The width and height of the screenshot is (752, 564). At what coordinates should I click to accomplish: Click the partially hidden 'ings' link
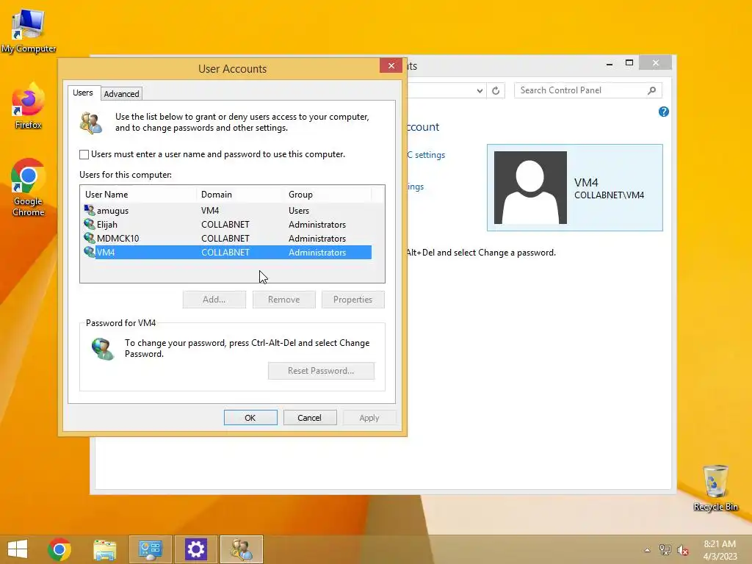(416, 187)
